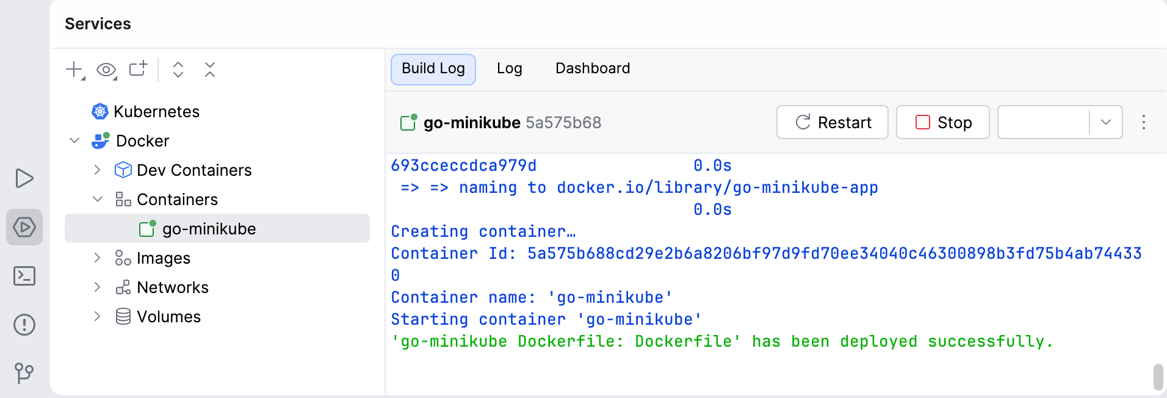
Task: Open the Terminal tool window icon
Action: coord(24,276)
